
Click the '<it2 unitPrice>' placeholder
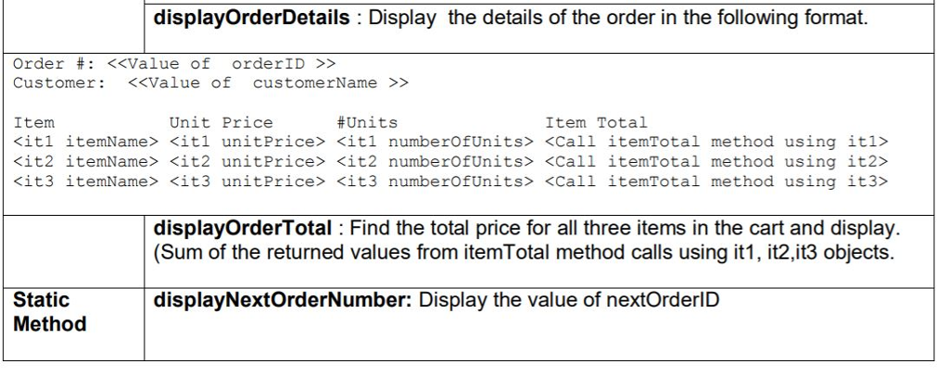pyautogui.click(x=247, y=161)
